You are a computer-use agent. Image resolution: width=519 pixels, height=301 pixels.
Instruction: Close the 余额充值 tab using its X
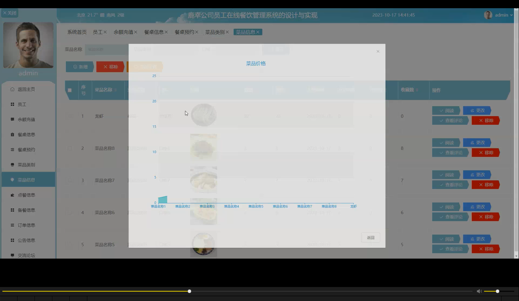click(x=136, y=32)
